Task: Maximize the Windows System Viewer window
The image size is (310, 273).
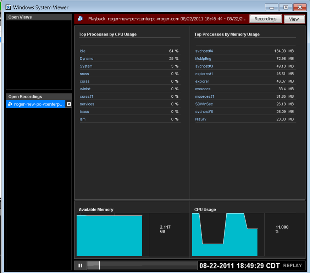Action: point(286,7)
